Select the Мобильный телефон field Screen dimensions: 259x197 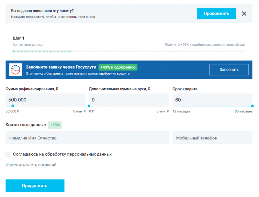pyautogui.click(x=212, y=138)
